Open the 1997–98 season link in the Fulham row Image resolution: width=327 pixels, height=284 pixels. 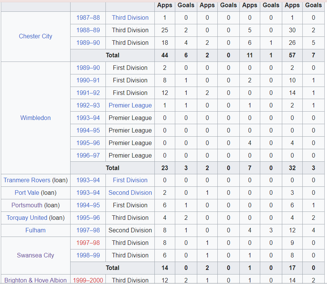[88, 230]
